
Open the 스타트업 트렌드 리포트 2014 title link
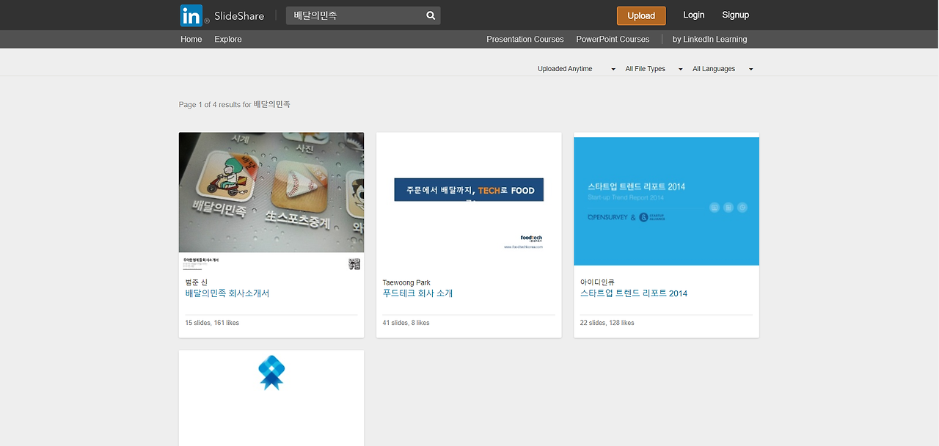[x=634, y=293]
